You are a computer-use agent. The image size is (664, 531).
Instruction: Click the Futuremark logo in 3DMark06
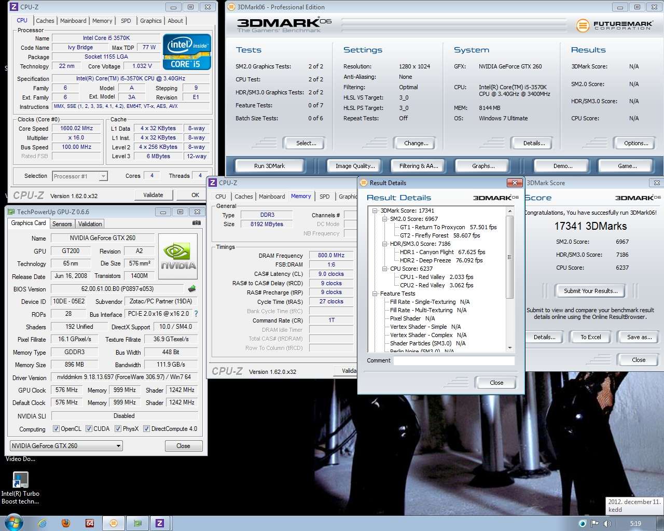615,25
